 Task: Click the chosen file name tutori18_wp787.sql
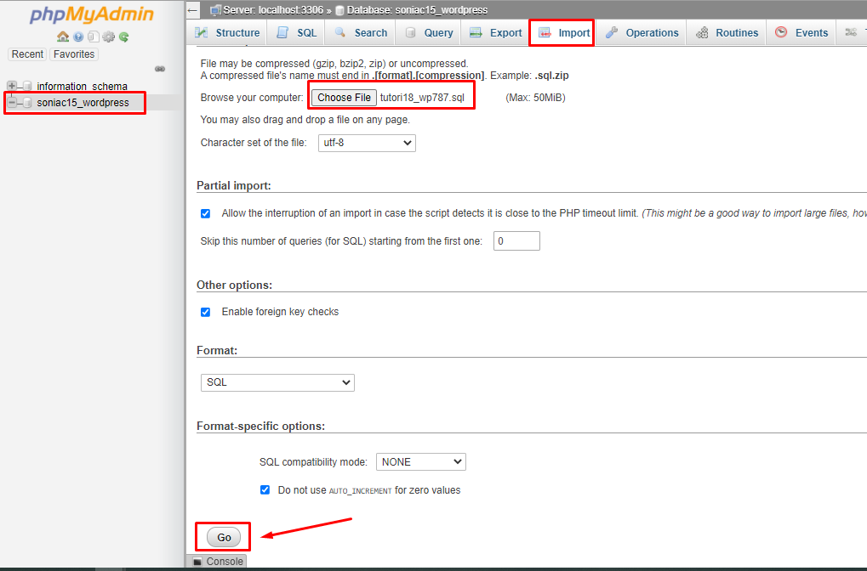tap(423, 98)
